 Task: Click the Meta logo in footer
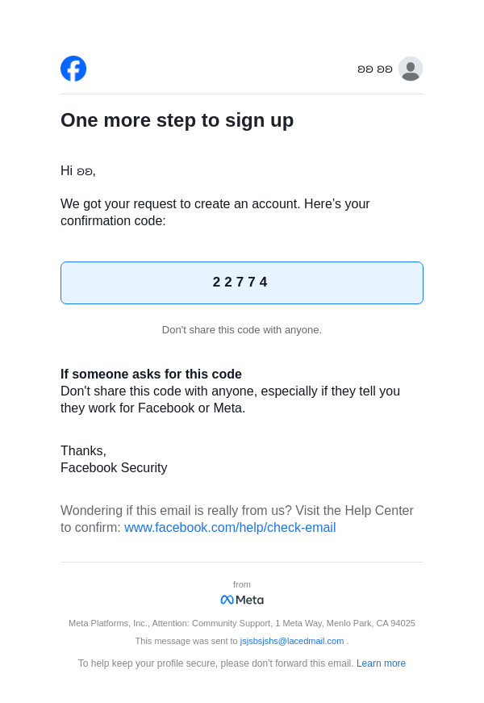pyautogui.click(x=242, y=600)
